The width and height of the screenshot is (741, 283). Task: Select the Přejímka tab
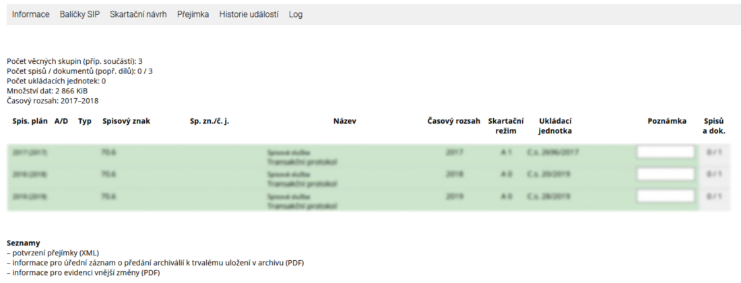click(193, 15)
